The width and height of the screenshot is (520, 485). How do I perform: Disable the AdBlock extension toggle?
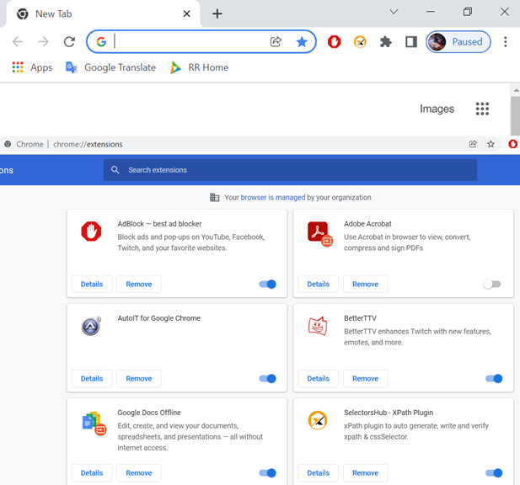coord(267,284)
